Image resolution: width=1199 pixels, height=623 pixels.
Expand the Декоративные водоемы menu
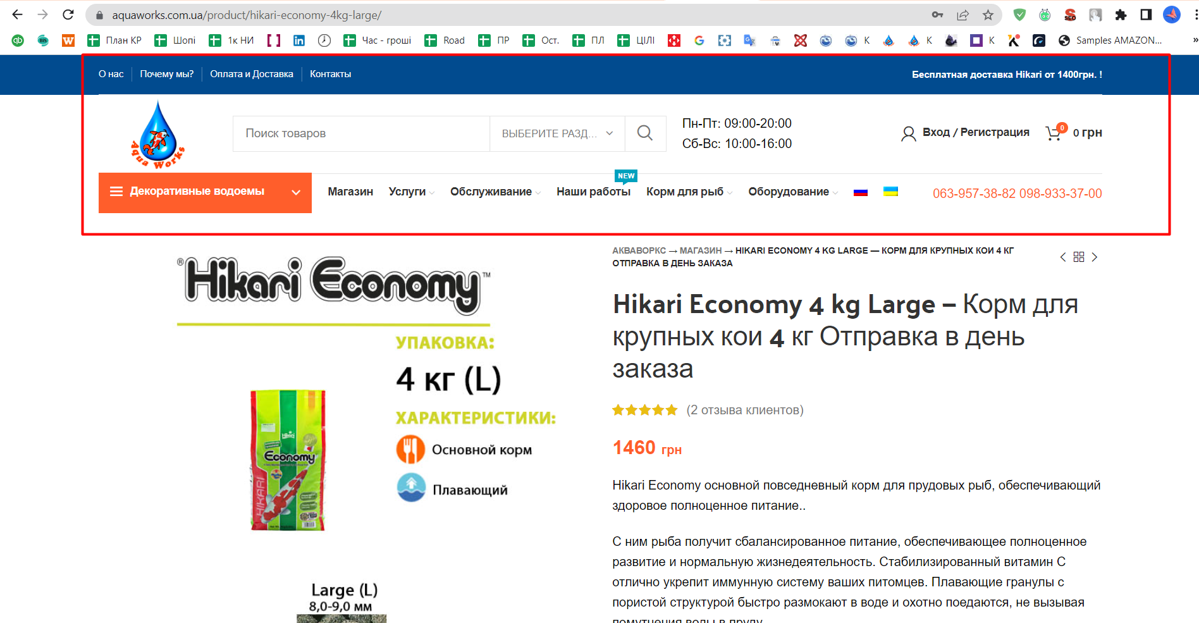pyautogui.click(x=205, y=192)
